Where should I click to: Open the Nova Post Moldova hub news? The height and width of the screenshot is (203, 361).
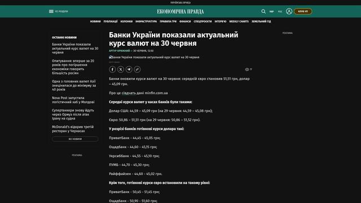click(x=73, y=100)
